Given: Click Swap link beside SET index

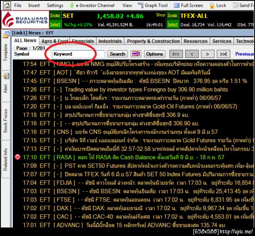Looking at the screenshot, I should tap(55, 15).
